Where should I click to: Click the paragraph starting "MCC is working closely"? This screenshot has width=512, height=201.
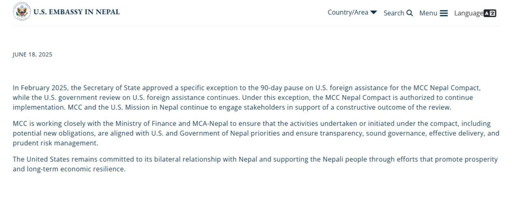tap(250, 133)
